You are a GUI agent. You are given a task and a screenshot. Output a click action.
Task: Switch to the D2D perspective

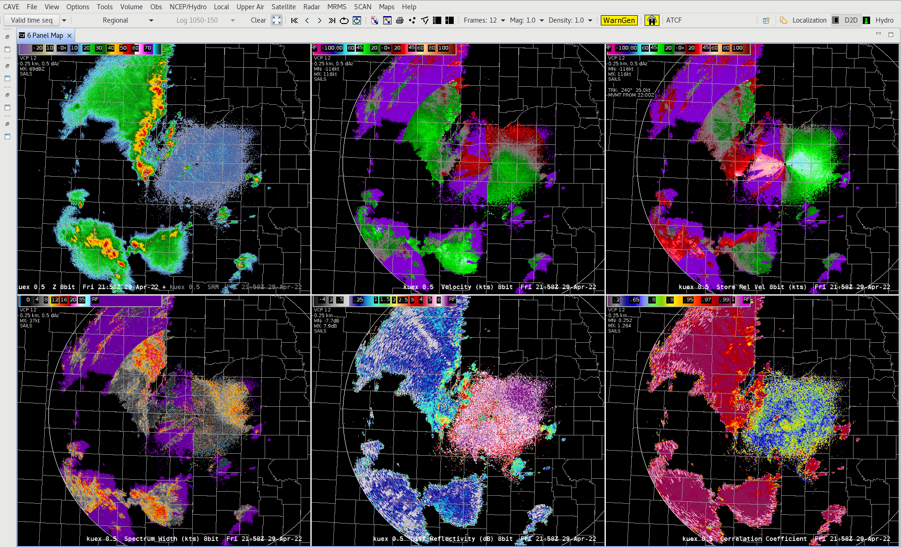click(x=846, y=20)
